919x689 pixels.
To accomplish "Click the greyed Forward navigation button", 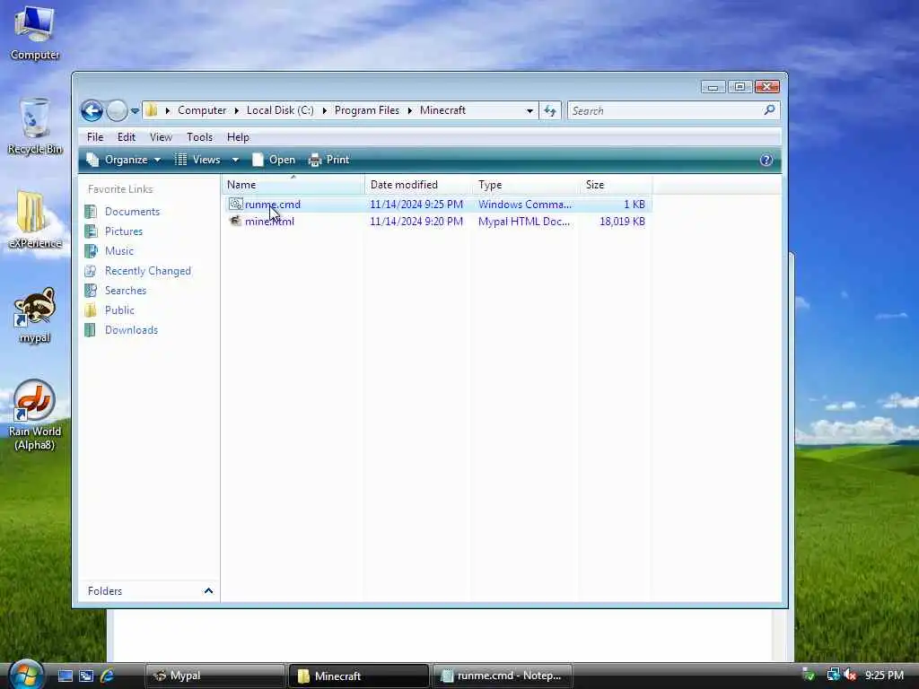I will (117, 110).
